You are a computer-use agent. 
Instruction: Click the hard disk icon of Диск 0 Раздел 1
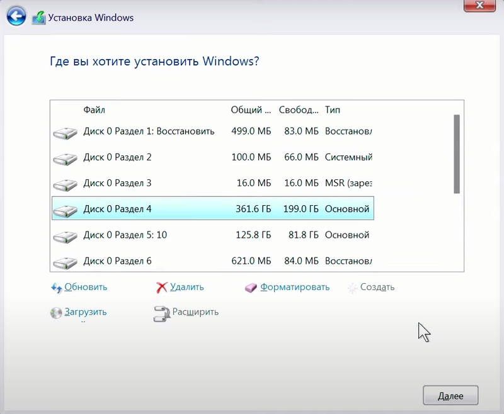(65, 131)
